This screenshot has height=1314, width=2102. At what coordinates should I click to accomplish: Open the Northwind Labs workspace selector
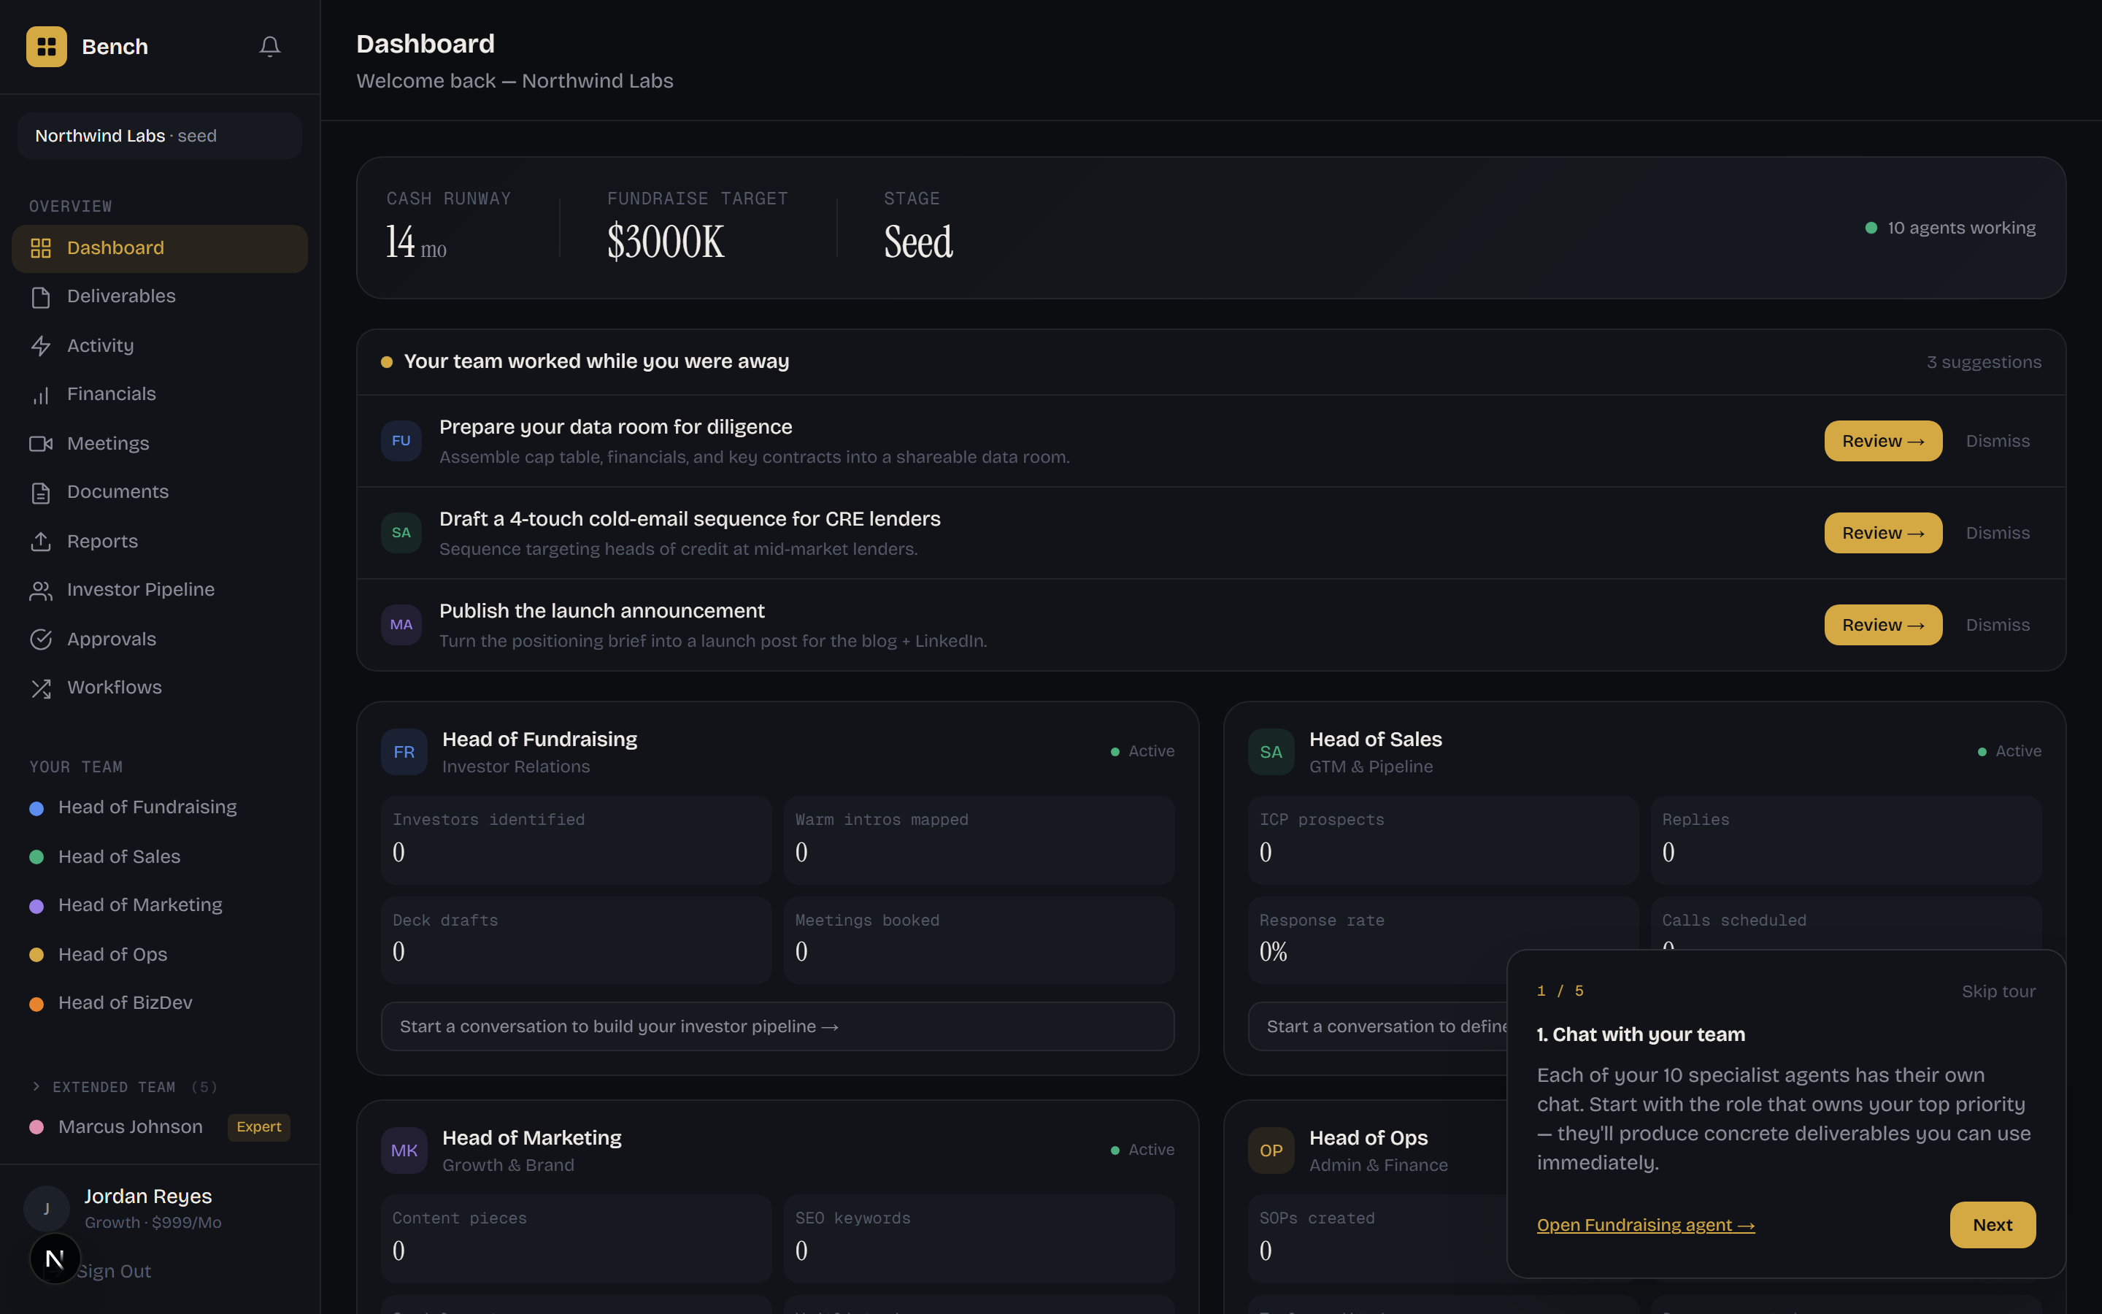pos(160,136)
